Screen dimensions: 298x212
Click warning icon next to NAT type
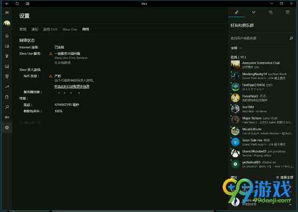[51, 76]
